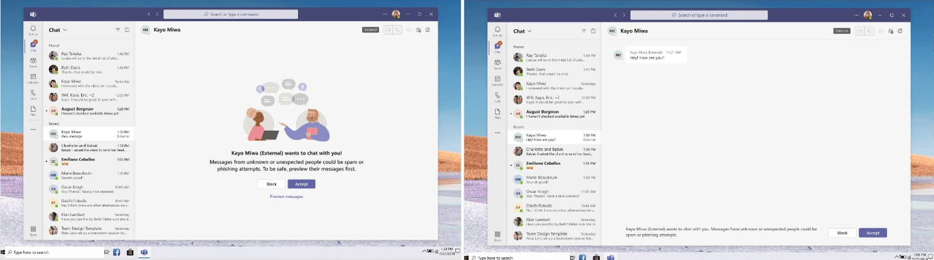Click filter chats icon in right window
934x260 pixels.
coord(584,31)
